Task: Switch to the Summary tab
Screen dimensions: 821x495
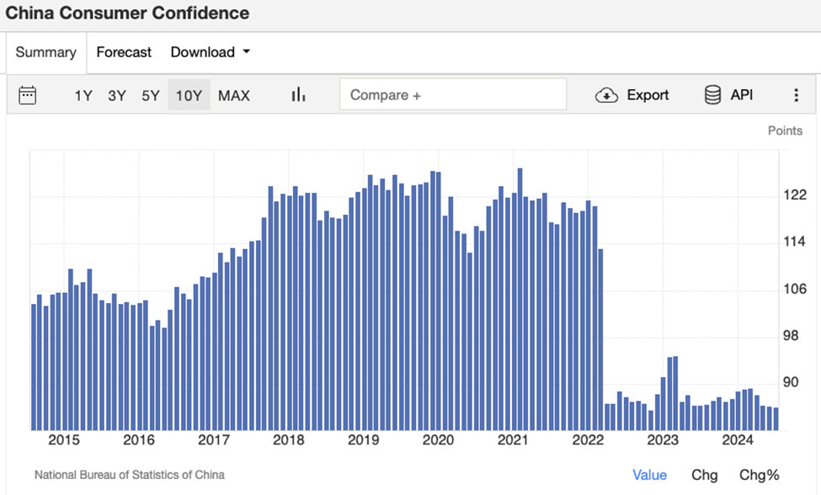Action: click(45, 52)
